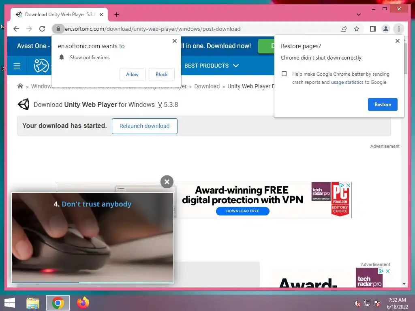
Task: Click the Unity logo beside title
Action: tap(24, 104)
